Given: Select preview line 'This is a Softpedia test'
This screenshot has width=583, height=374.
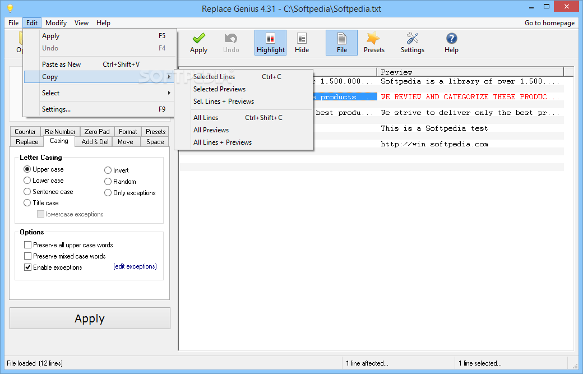Looking at the screenshot, I should pos(470,128).
